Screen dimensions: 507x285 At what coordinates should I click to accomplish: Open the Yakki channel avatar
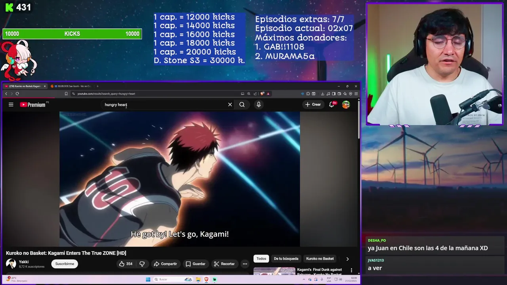(x=11, y=264)
